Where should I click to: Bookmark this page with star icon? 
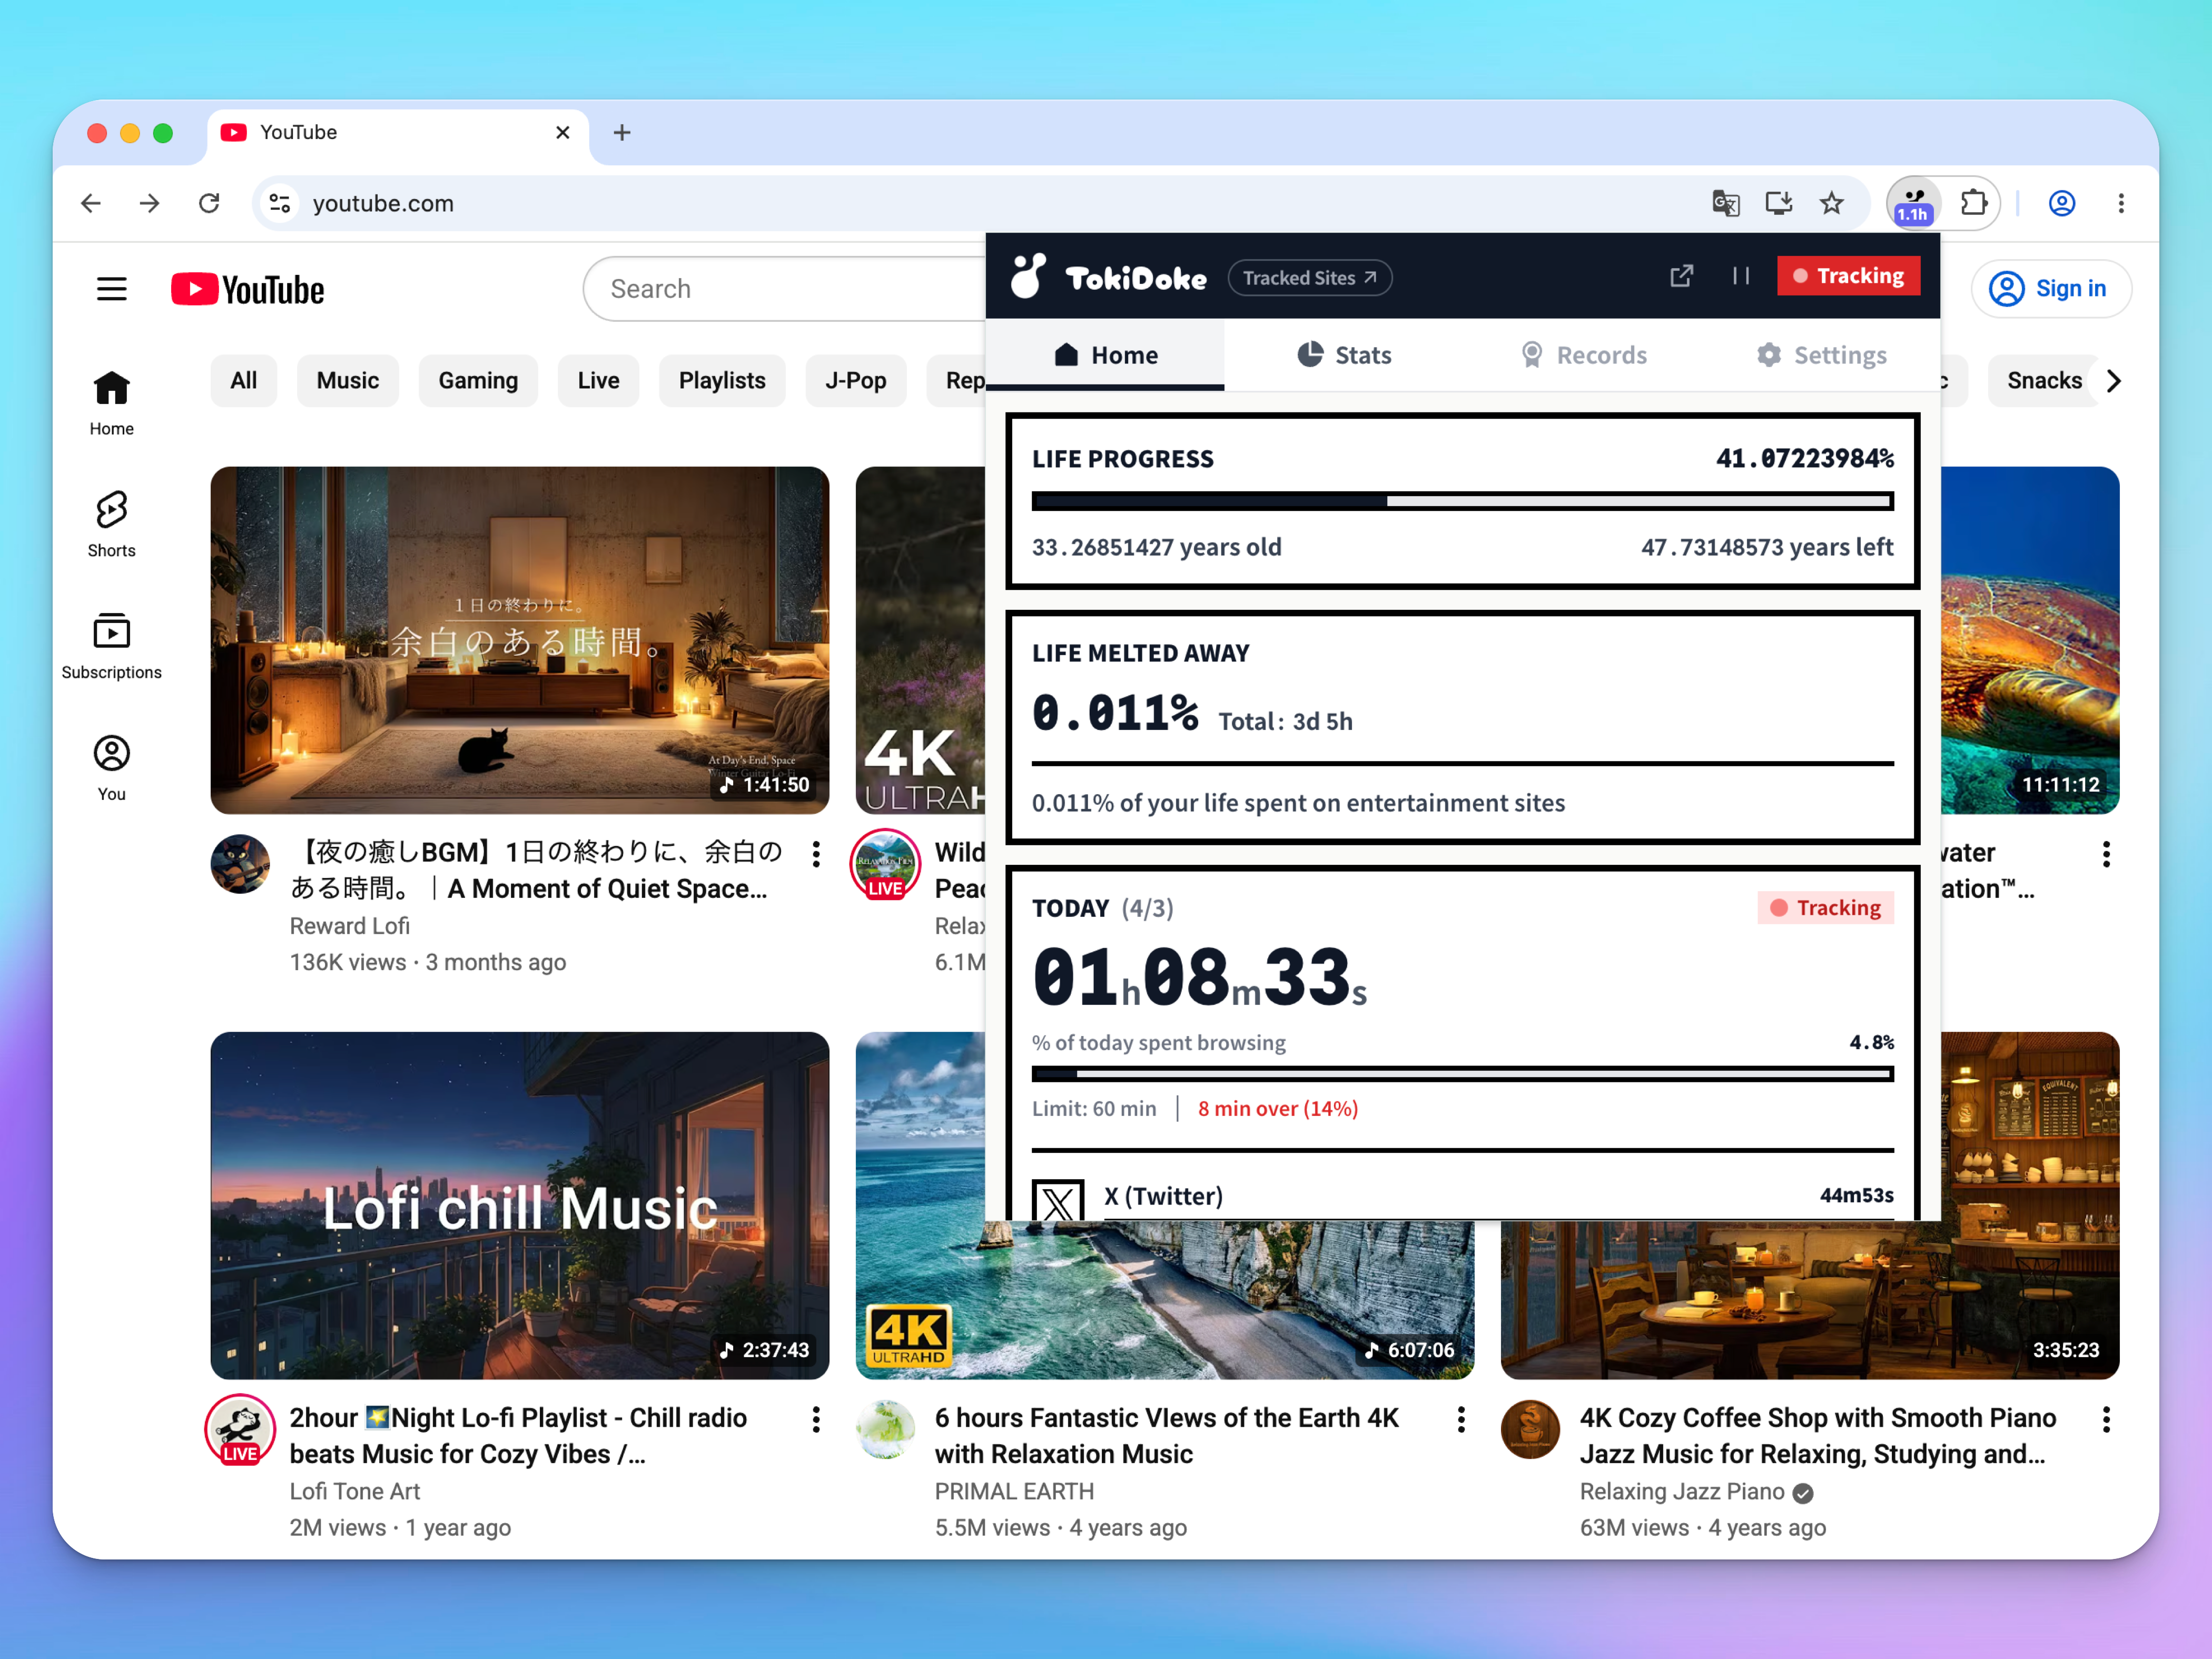tap(1831, 203)
